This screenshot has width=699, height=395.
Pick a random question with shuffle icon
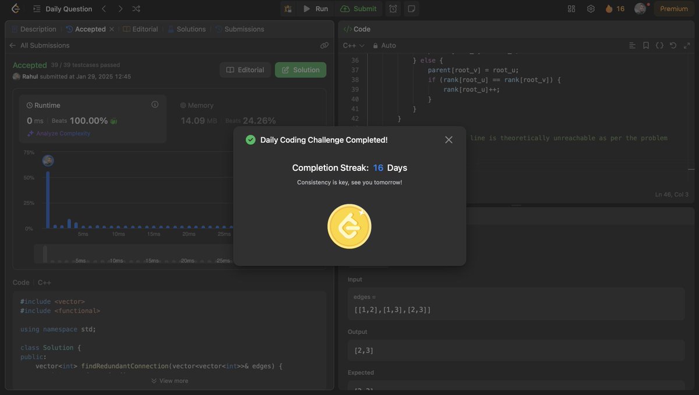pyautogui.click(x=136, y=9)
